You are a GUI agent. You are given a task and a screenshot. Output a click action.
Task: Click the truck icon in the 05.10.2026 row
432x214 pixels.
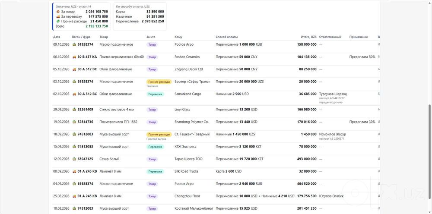[74, 69]
